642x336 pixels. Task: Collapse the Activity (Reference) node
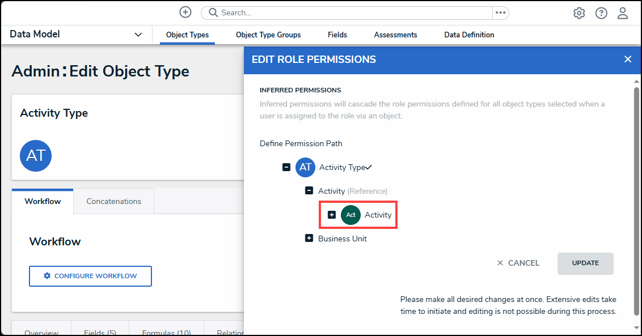click(x=309, y=191)
